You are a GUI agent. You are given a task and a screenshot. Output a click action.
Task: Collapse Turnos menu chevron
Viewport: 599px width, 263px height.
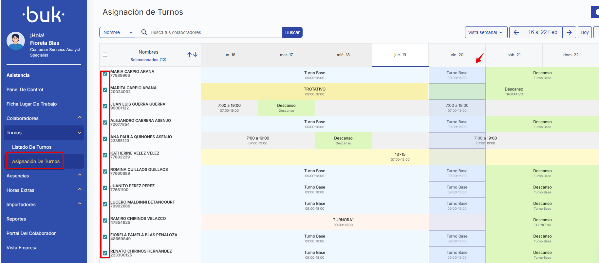(x=79, y=133)
